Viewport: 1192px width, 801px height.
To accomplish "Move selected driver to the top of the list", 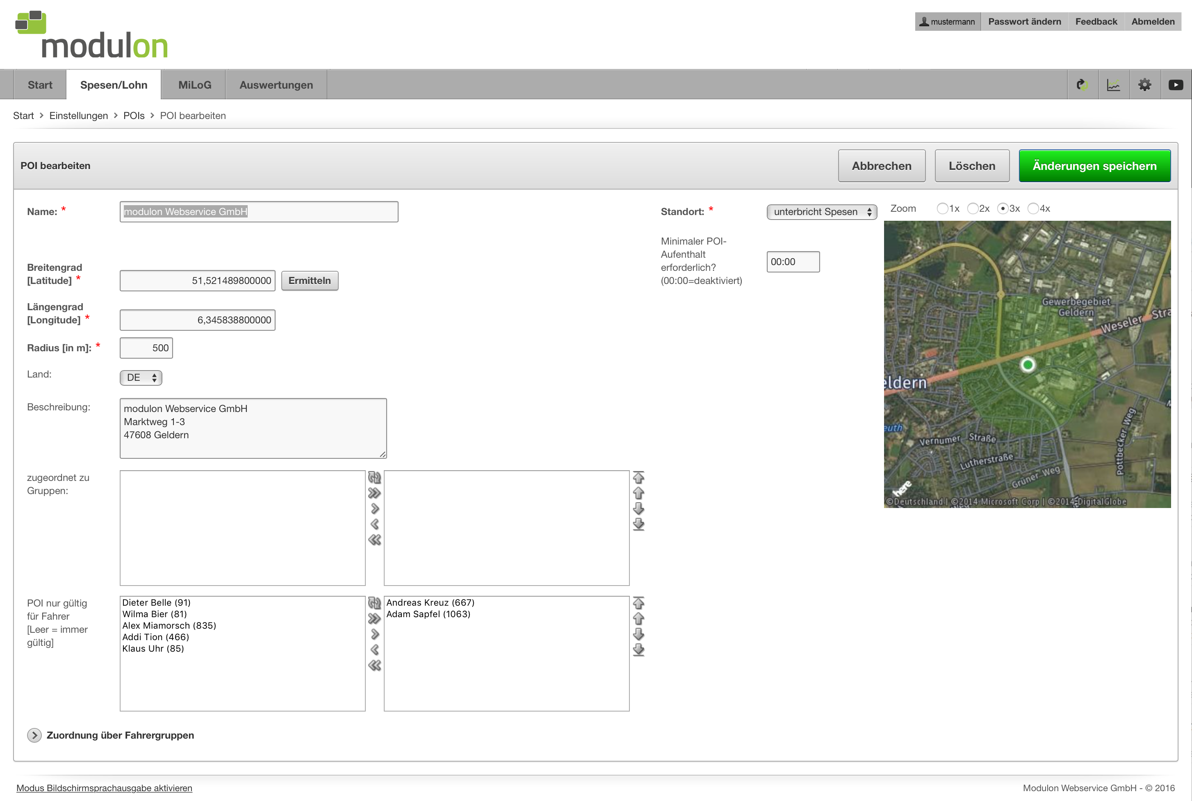I will (638, 603).
